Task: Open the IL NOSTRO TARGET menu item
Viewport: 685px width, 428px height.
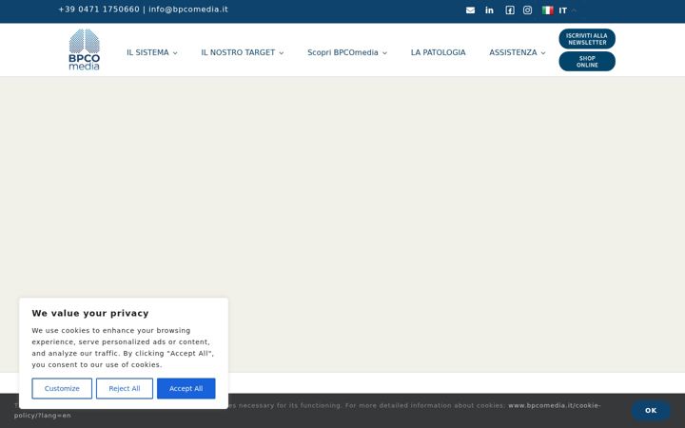Action: point(238,52)
